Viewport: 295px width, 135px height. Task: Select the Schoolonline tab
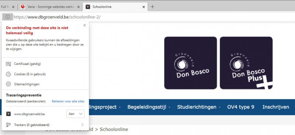pyautogui.click(x=115, y=7)
